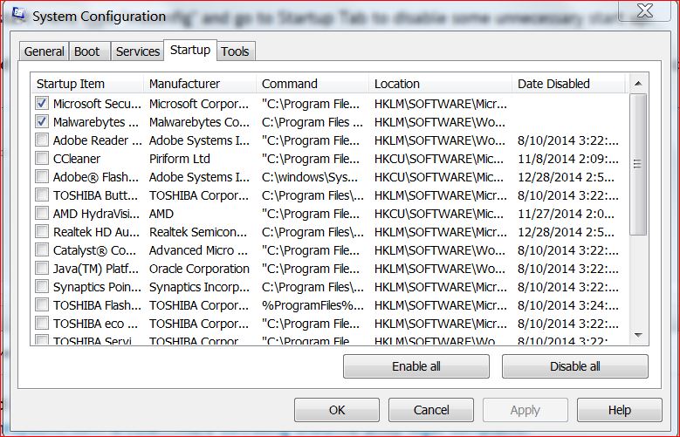Check the Synaptics Pointing startup checkbox
The height and width of the screenshot is (437, 680).
pos(42,286)
